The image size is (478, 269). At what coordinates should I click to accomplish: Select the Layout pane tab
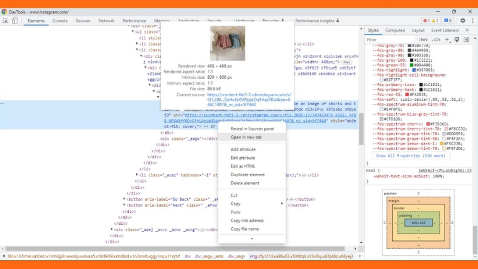click(418, 30)
